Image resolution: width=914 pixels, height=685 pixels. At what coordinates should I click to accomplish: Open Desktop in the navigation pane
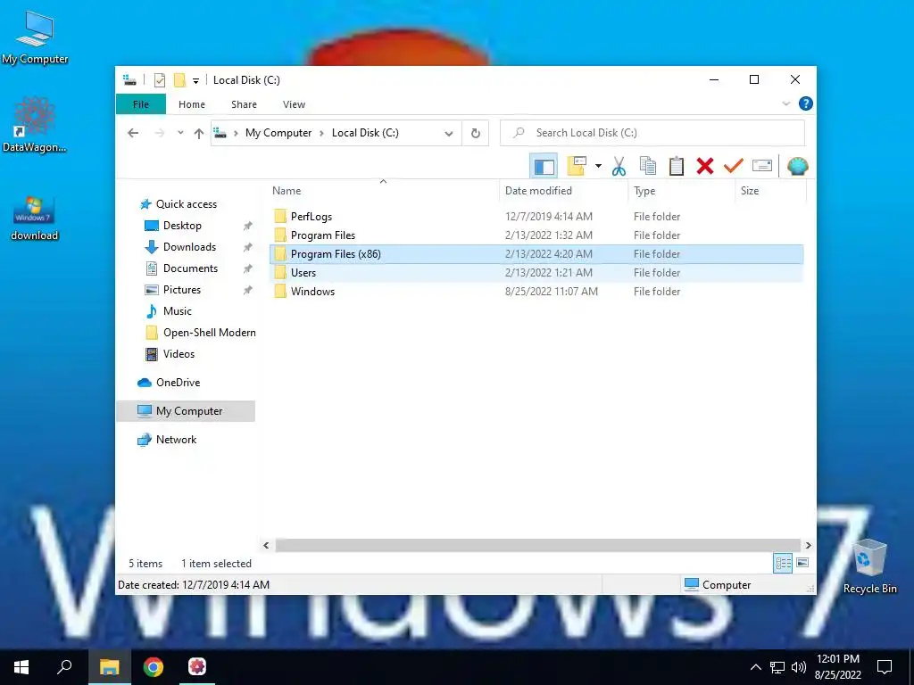182,226
